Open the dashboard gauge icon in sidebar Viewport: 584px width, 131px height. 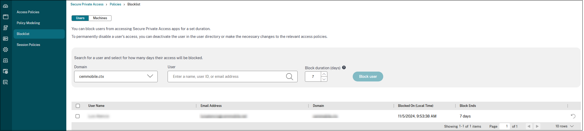click(x=5, y=6)
